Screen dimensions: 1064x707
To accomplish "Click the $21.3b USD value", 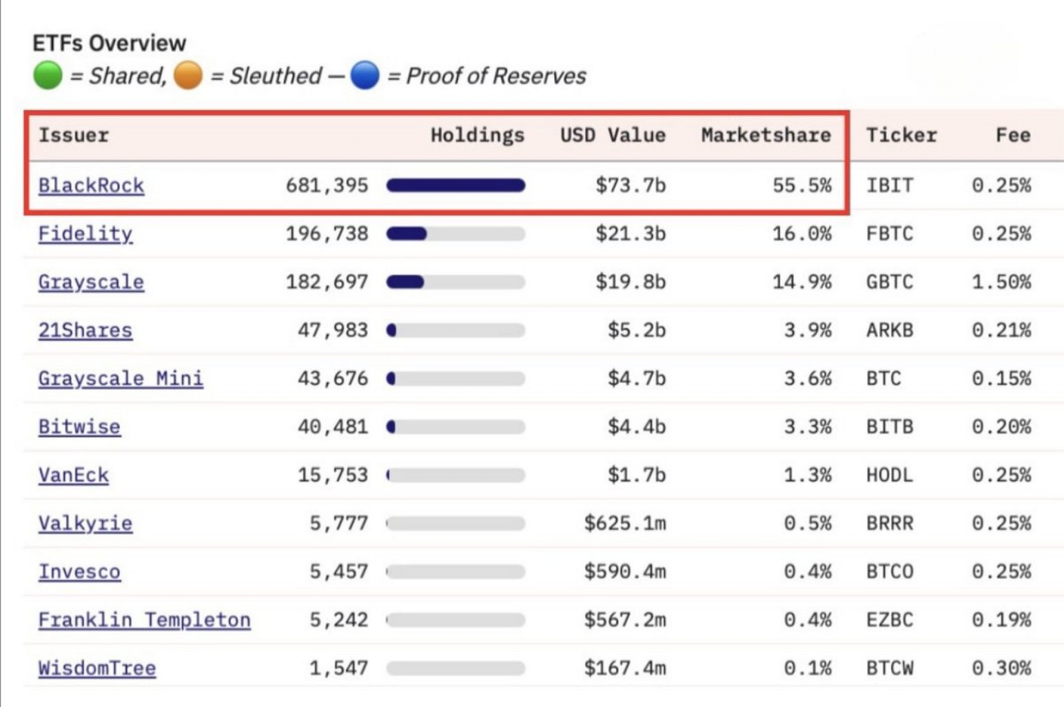I will (631, 234).
